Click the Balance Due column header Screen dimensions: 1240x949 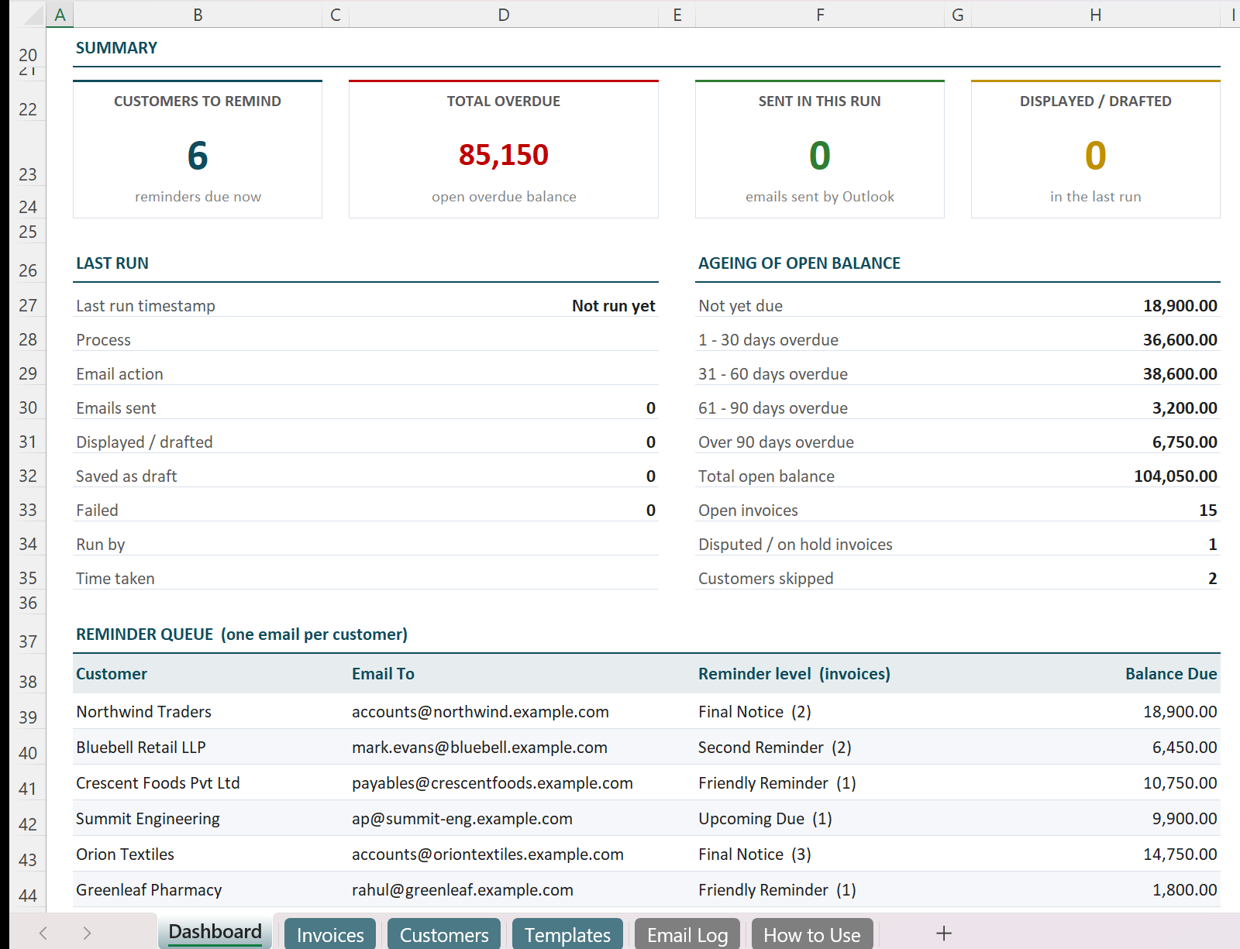[x=1171, y=673]
